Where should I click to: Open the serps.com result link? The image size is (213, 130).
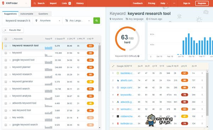tap(127, 88)
